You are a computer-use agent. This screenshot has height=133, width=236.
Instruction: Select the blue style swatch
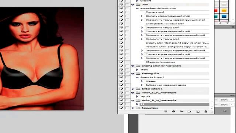pos(224,16)
